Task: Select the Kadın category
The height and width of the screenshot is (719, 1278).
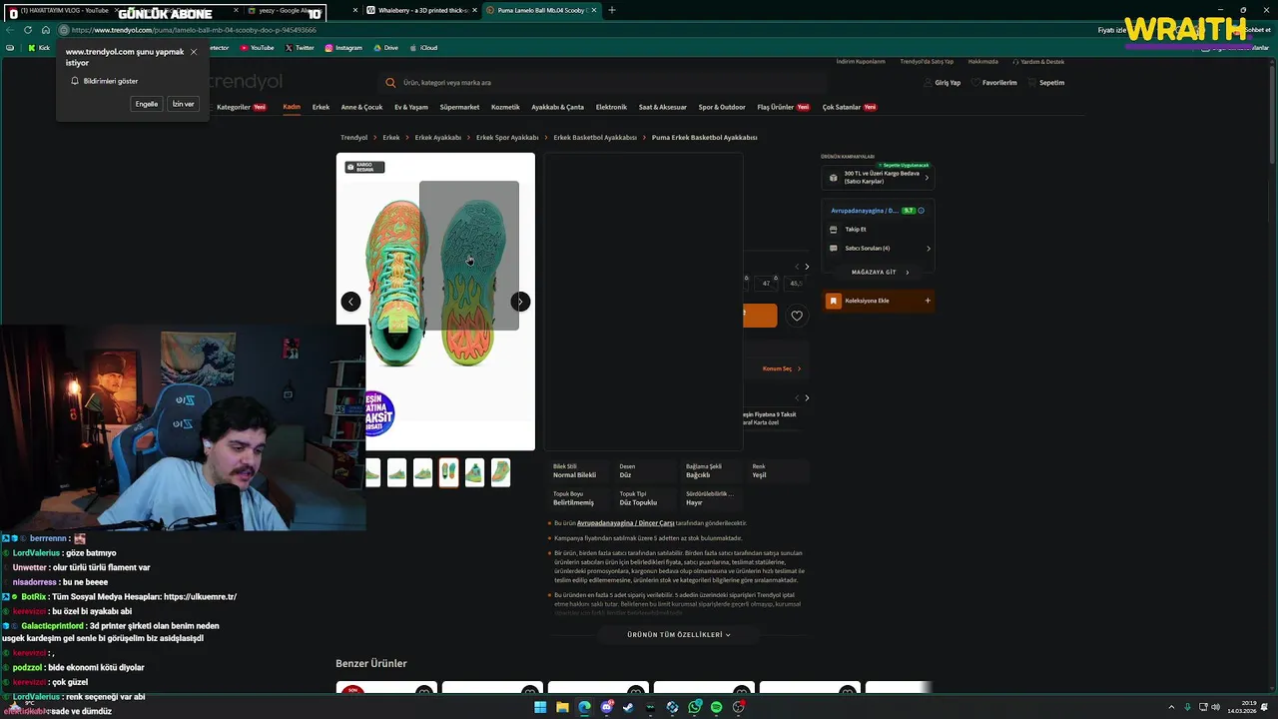Action: click(x=292, y=107)
